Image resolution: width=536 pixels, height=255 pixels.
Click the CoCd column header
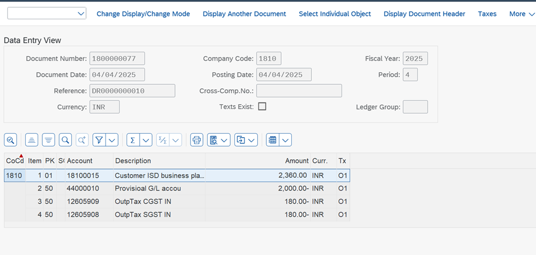(x=15, y=161)
